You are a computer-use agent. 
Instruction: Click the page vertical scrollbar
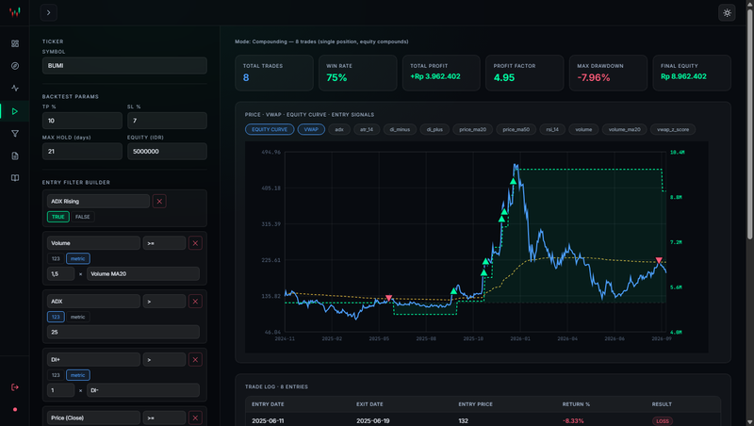click(749, 124)
